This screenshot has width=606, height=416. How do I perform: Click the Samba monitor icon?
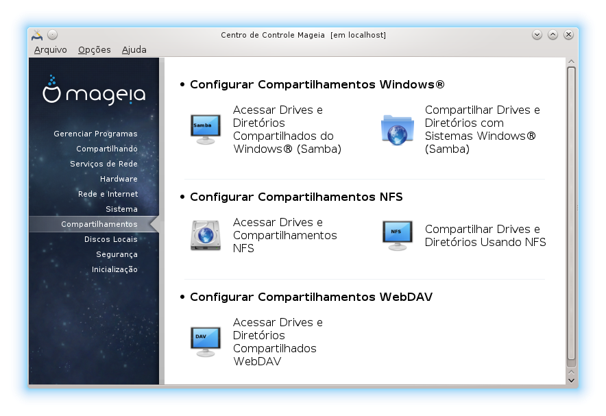pos(206,130)
